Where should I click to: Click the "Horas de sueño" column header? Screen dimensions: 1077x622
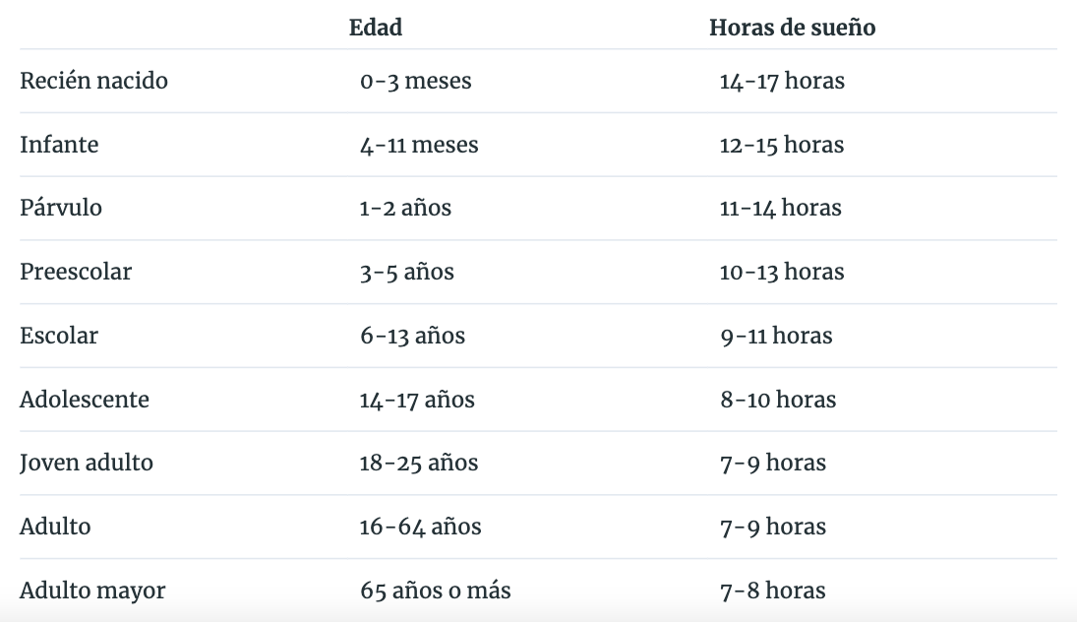point(792,28)
